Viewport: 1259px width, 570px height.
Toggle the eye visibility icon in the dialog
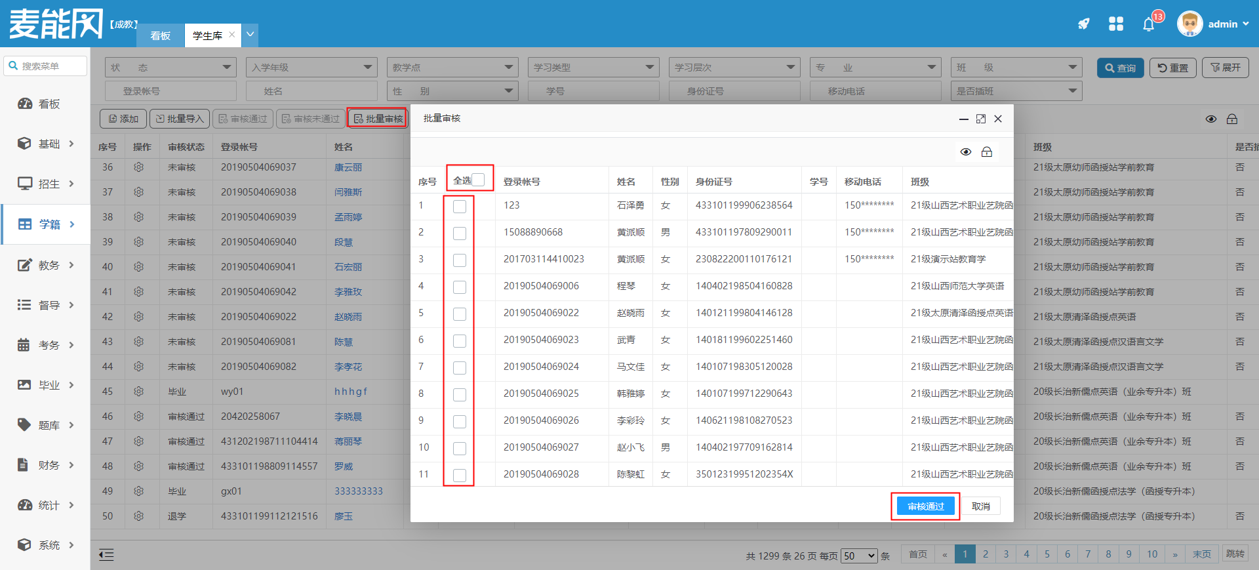(x=966, y=152)
